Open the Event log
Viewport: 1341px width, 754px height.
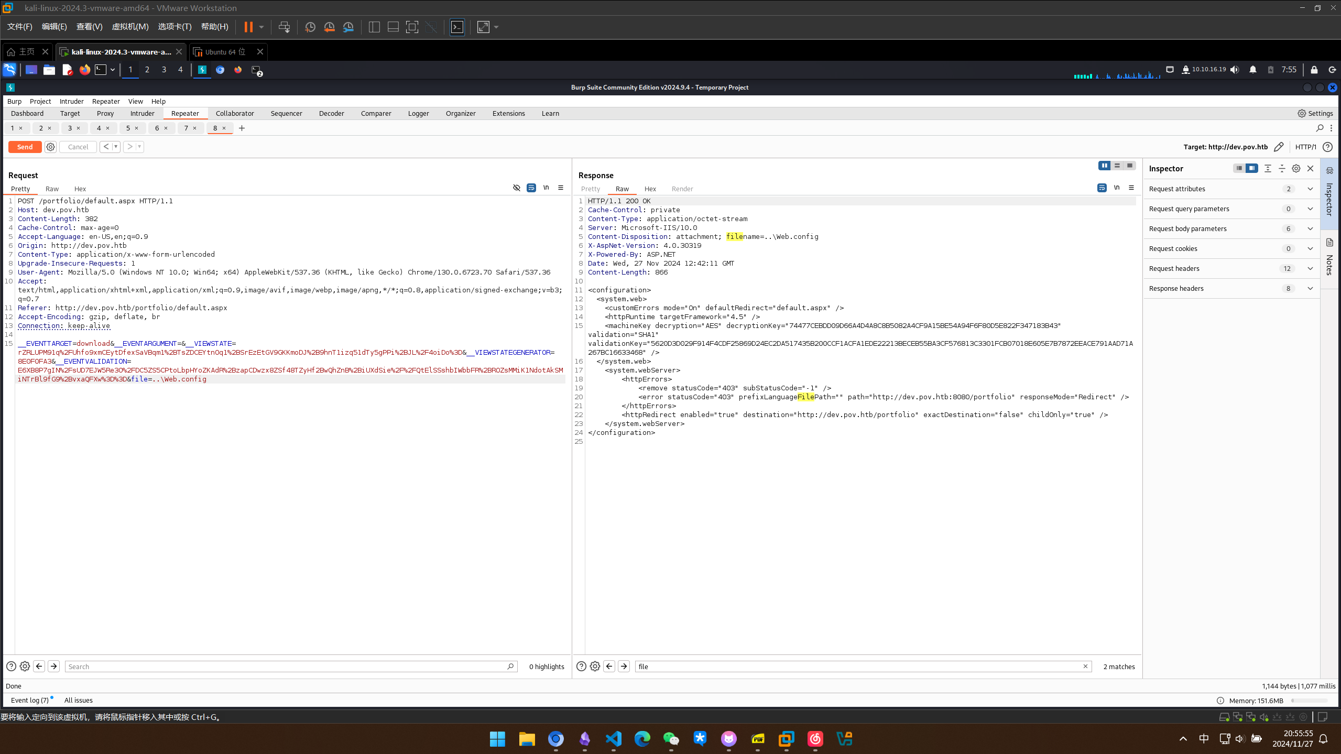(30, 701)
